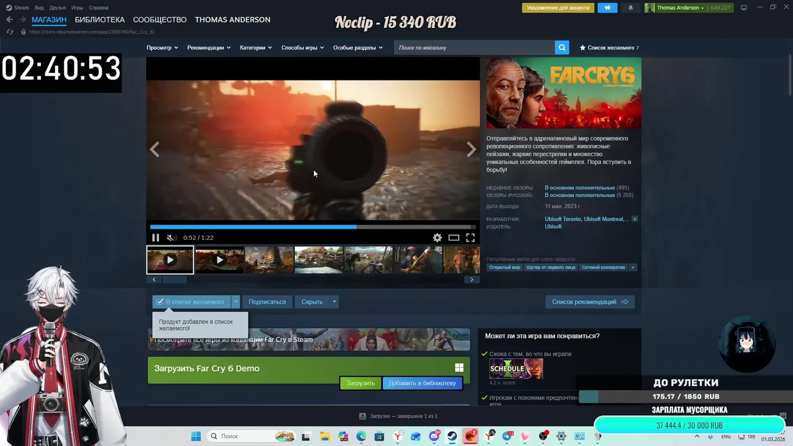Click Windows taskbar search box
793x446 pixels.
tap(250, 436)
